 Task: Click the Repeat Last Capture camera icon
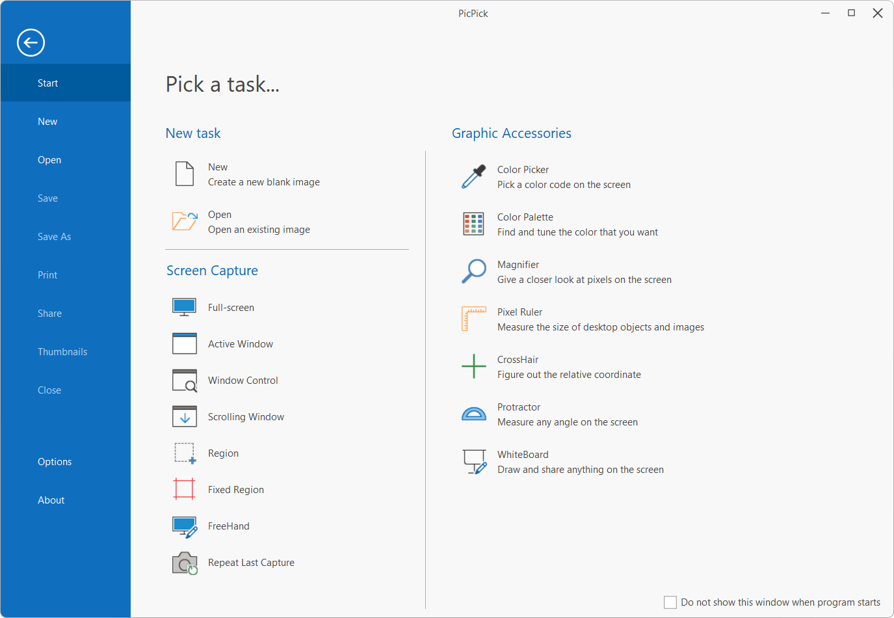pos(185,563)
